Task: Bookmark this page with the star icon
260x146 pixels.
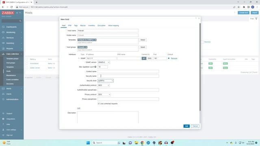Action: (x=238, y=7)
